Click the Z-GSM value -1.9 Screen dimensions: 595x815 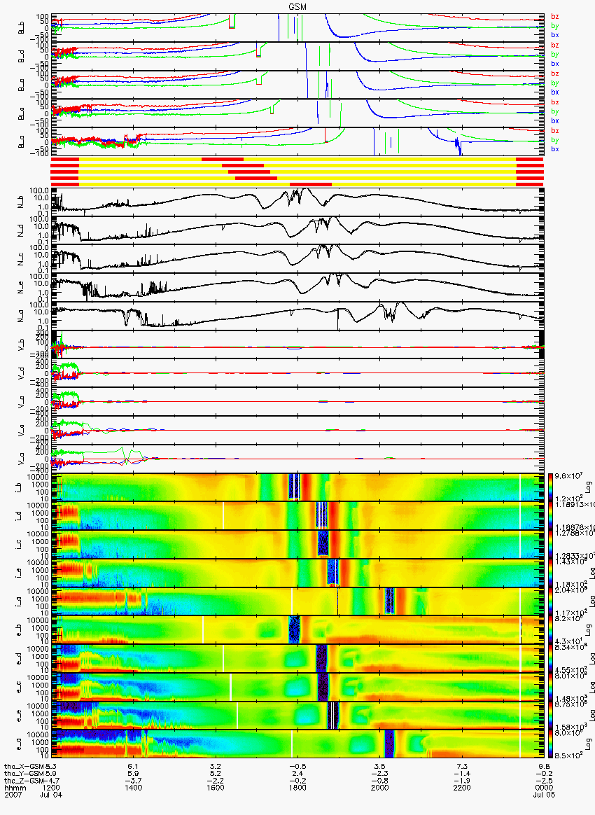(x=462, y=781)
